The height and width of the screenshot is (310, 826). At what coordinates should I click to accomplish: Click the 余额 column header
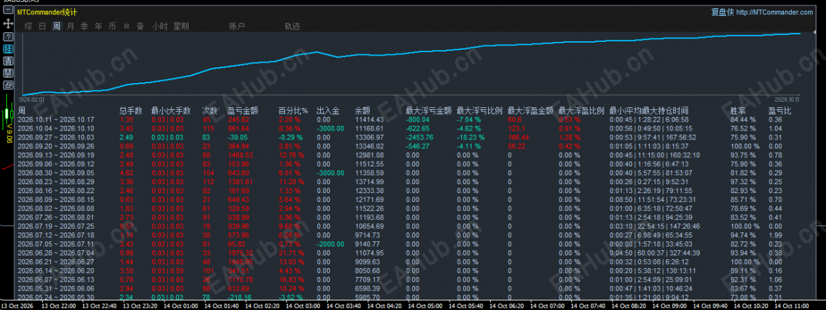coord(363,110)
